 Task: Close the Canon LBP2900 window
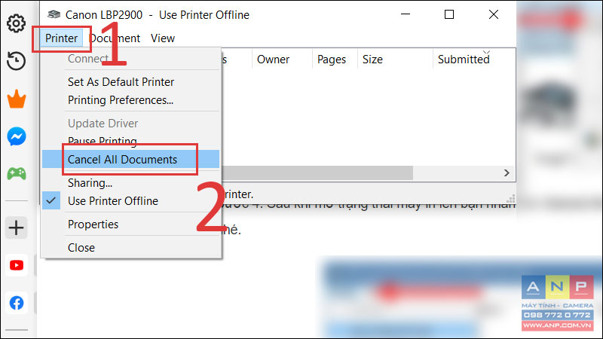pyautogui.click(x=494, y=14)
